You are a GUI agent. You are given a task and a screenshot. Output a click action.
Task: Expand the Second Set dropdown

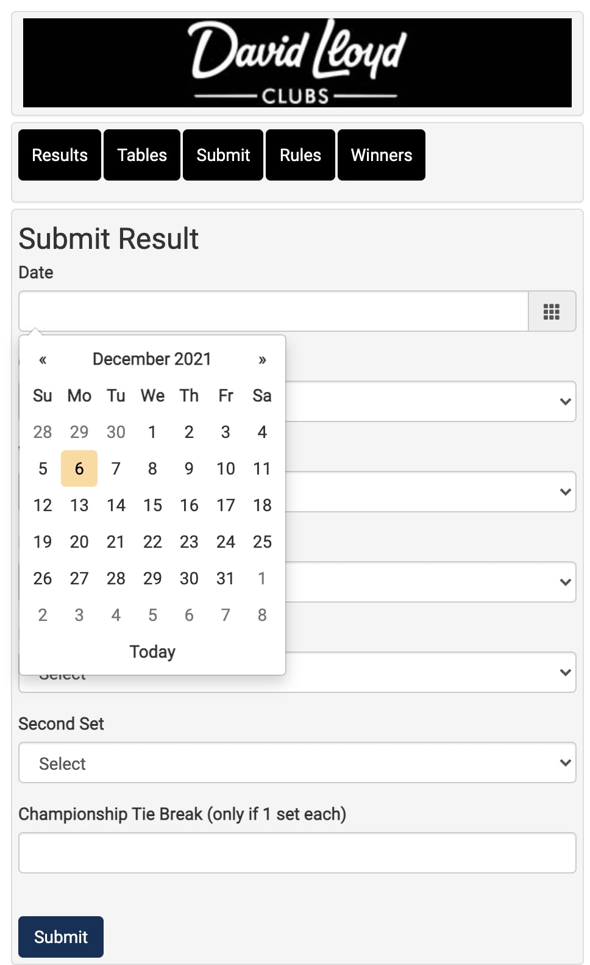coord(297,762)
